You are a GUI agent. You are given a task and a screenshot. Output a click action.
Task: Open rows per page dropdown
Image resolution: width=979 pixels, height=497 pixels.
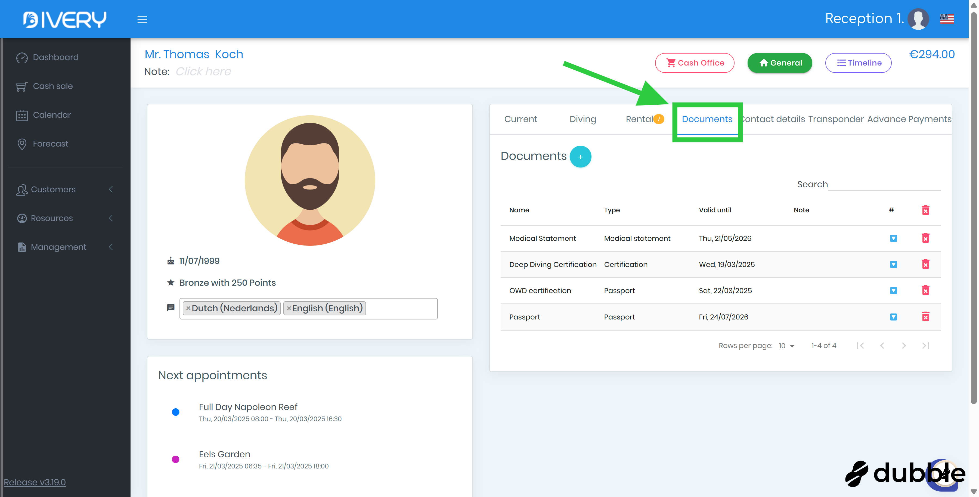(x=787, y=346)
